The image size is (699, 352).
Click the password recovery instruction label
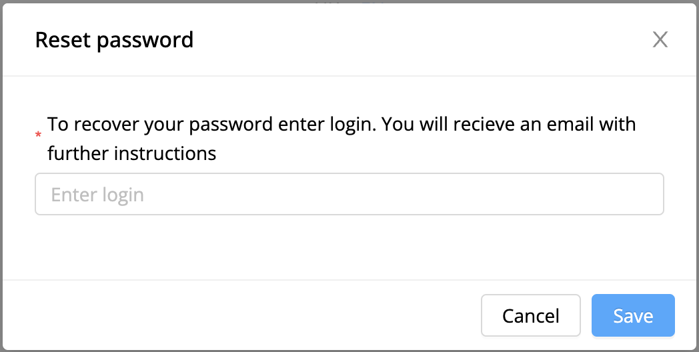(341, 139)
